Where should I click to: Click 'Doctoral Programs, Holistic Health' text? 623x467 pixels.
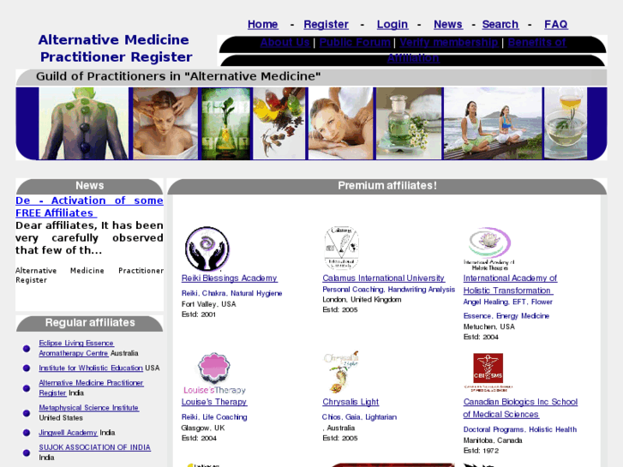pos(519,429)
